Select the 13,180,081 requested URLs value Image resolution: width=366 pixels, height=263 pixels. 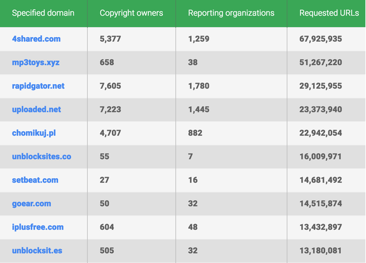coord(321,250)
